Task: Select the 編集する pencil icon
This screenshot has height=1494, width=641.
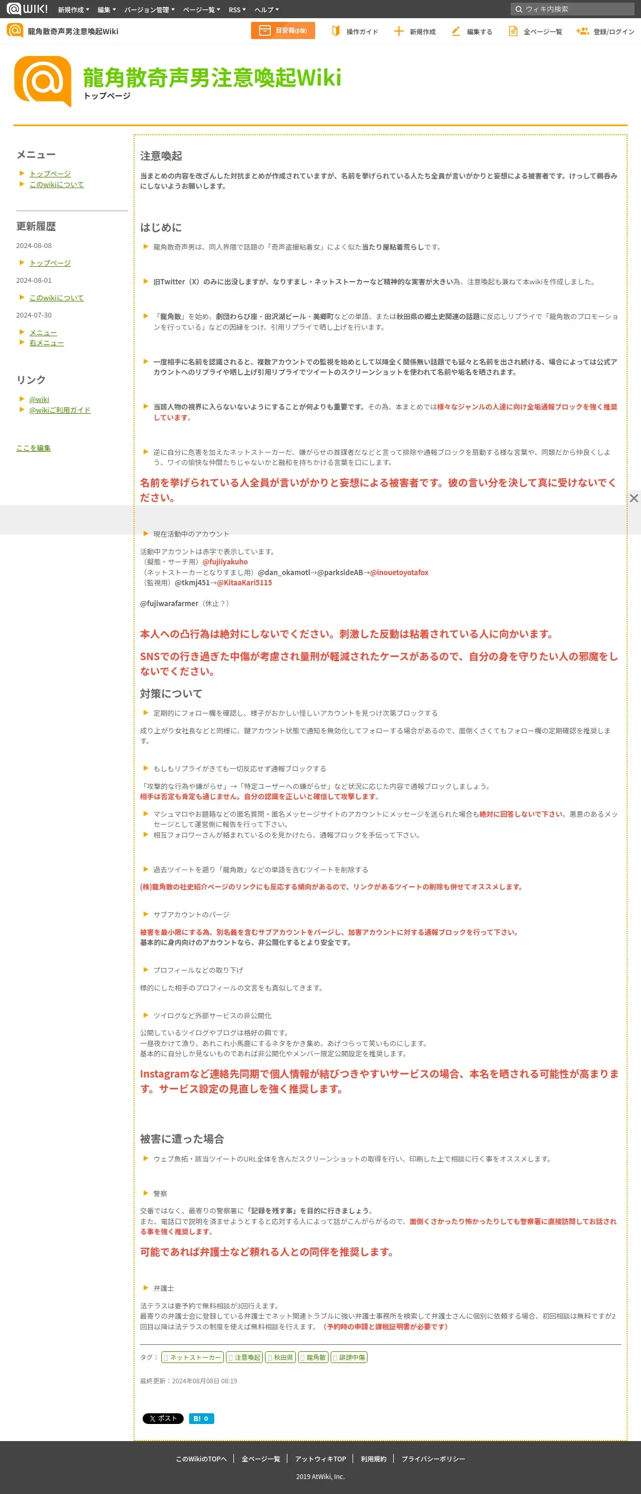Action: coord(456,32)
